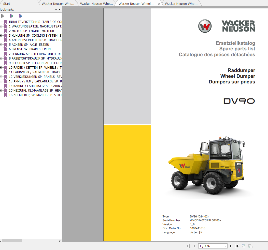
Task: Create a new bookmark
Action: (12, 16)
